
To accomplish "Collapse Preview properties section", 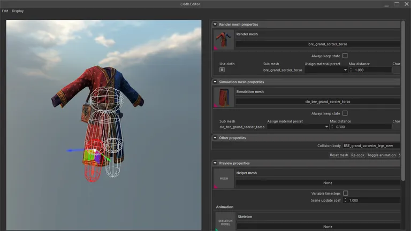I will tap(215, 163).
